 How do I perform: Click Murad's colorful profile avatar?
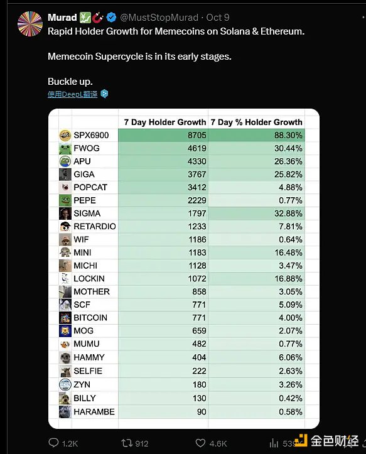30,24
